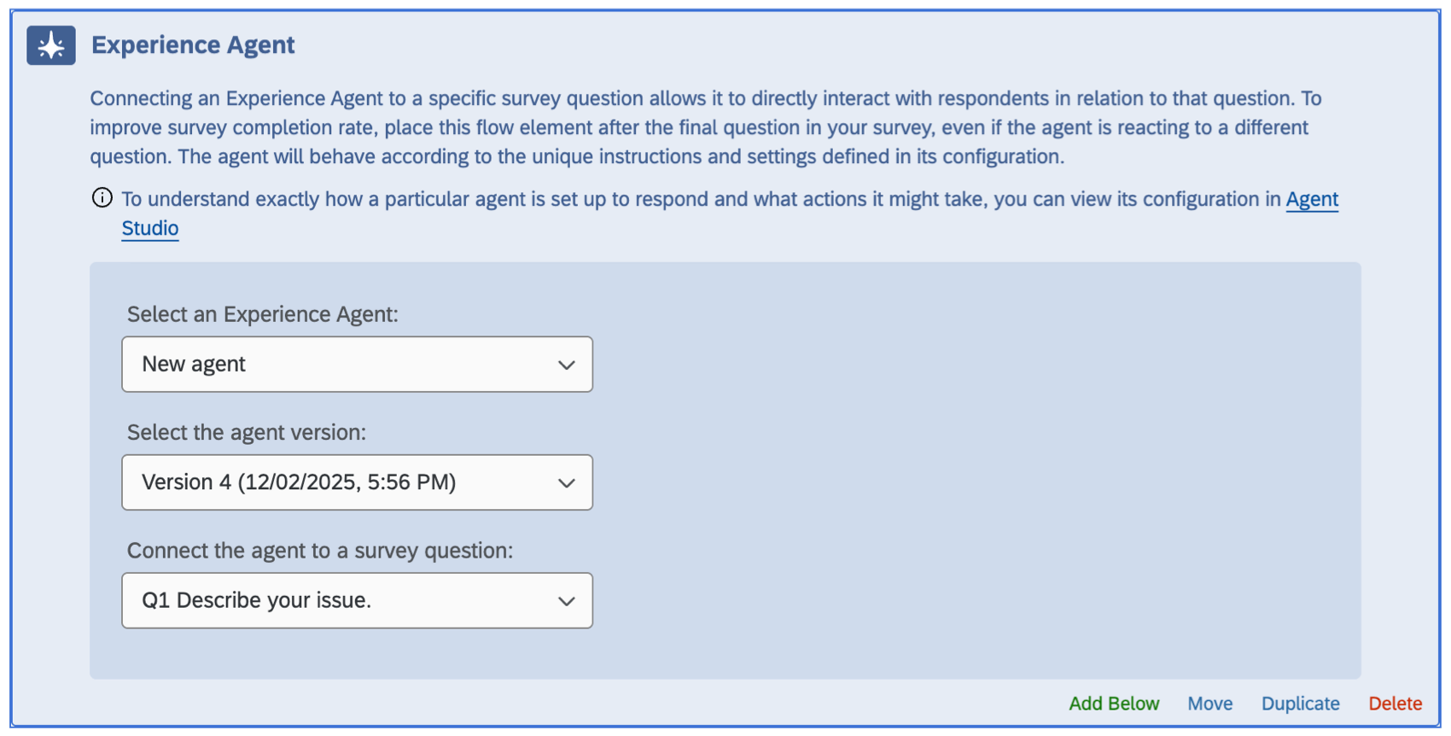Click the chevron on the question selector
The width and height of the screenshot is (1451, 736).
tap(567, 600)
